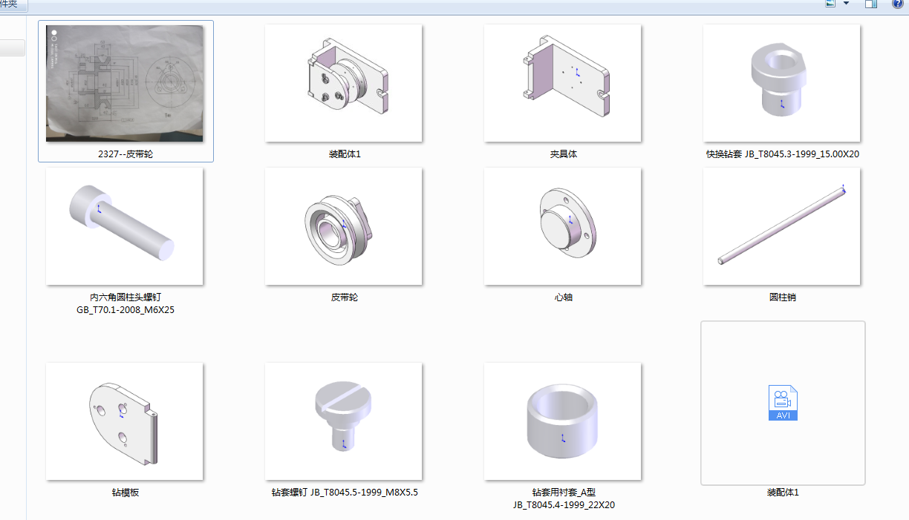Viewport: 909px width, 520px height.
Task: Select the 内六角圆柱头螺钉 screw thumbnail
Action: click(125, 226)
